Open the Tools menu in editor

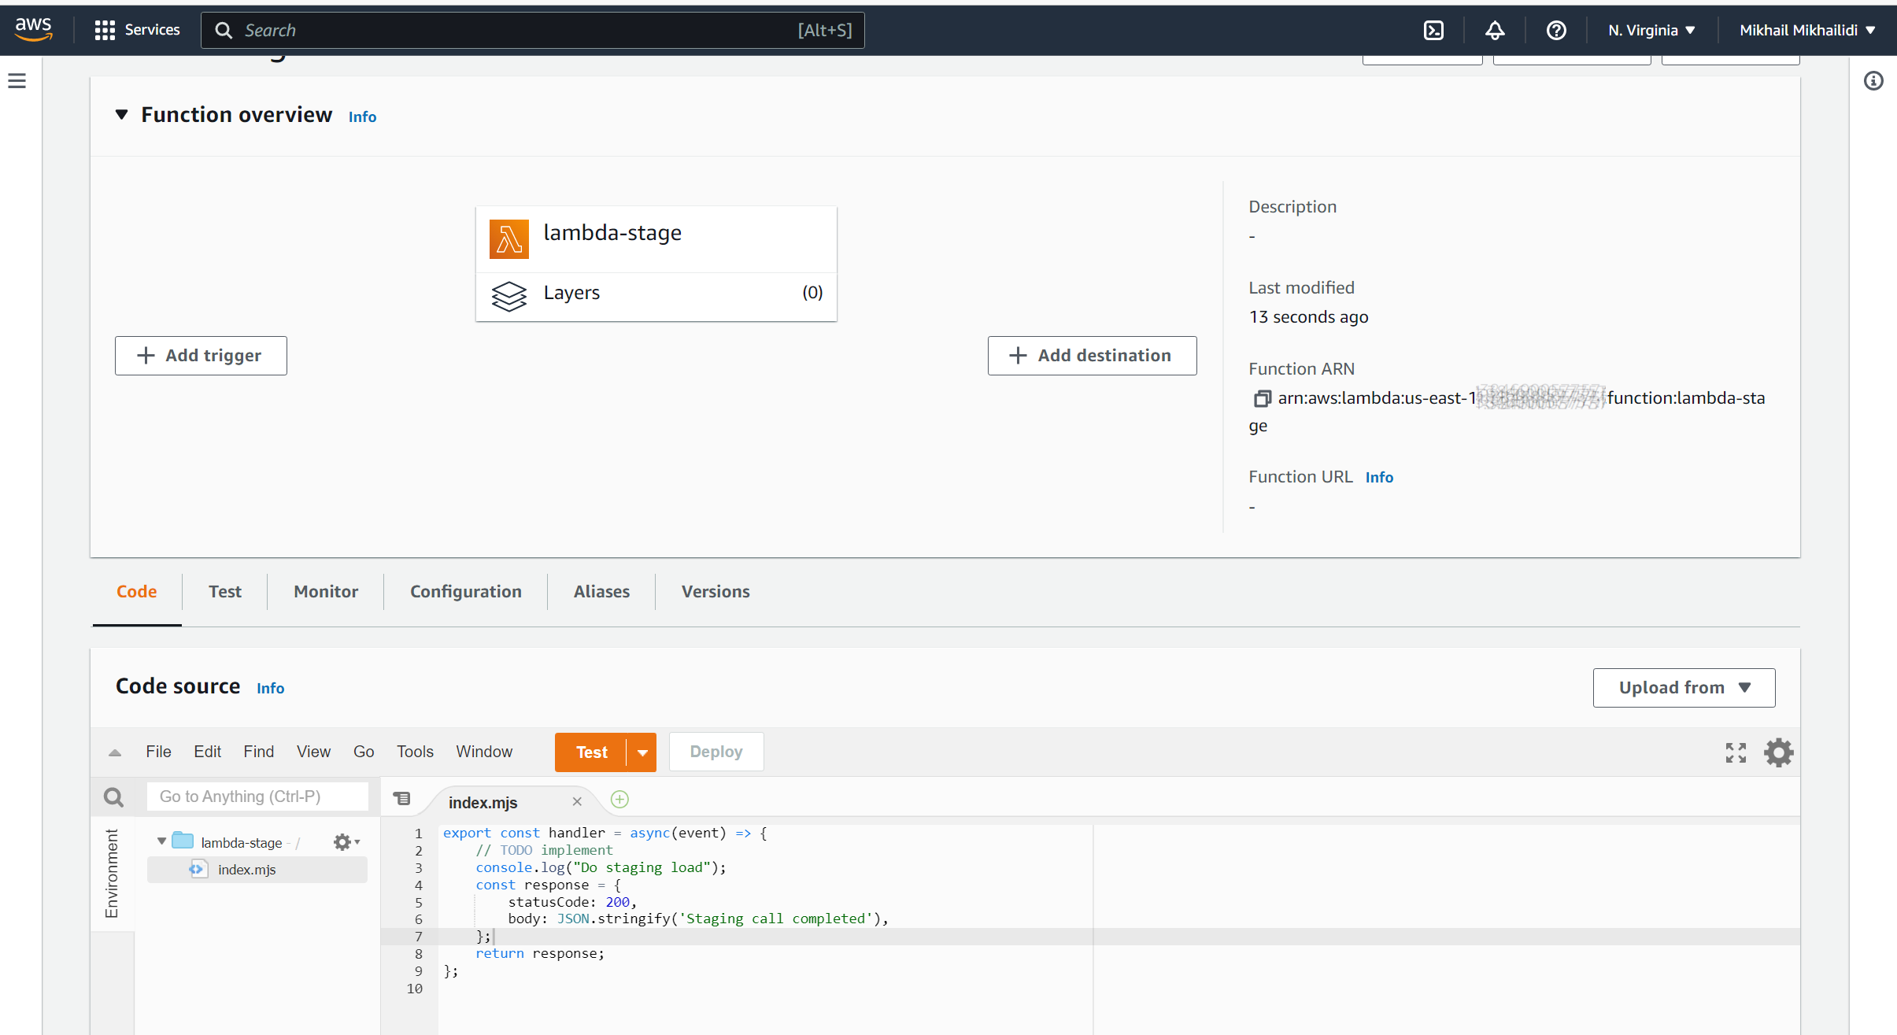415,752
